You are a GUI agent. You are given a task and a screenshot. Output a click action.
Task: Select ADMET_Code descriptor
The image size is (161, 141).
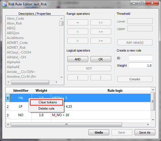pos(17,43)
